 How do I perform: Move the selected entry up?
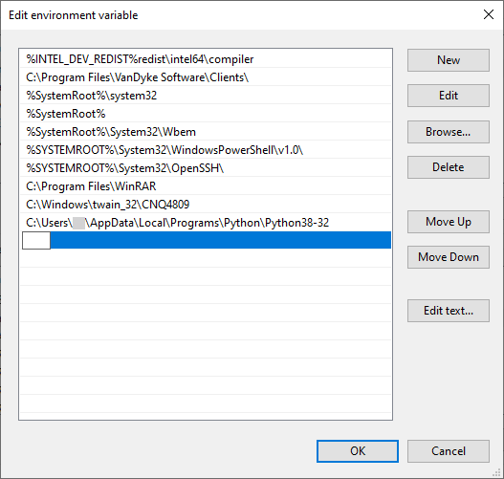(x=449, y=222)
